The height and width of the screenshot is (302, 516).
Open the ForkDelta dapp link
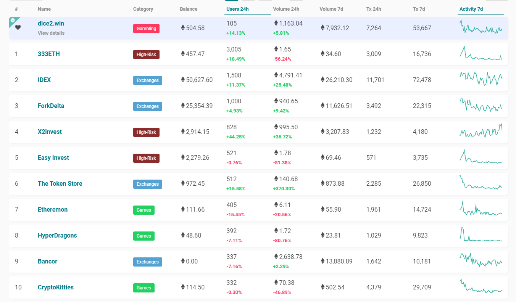click(51, 106)
